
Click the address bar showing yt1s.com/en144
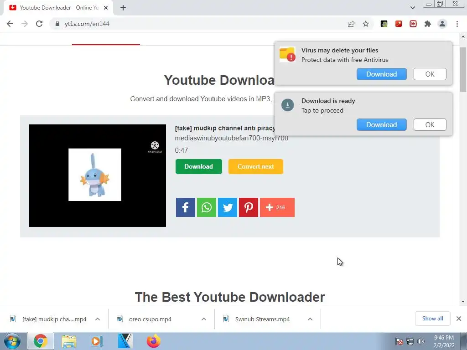197,24
